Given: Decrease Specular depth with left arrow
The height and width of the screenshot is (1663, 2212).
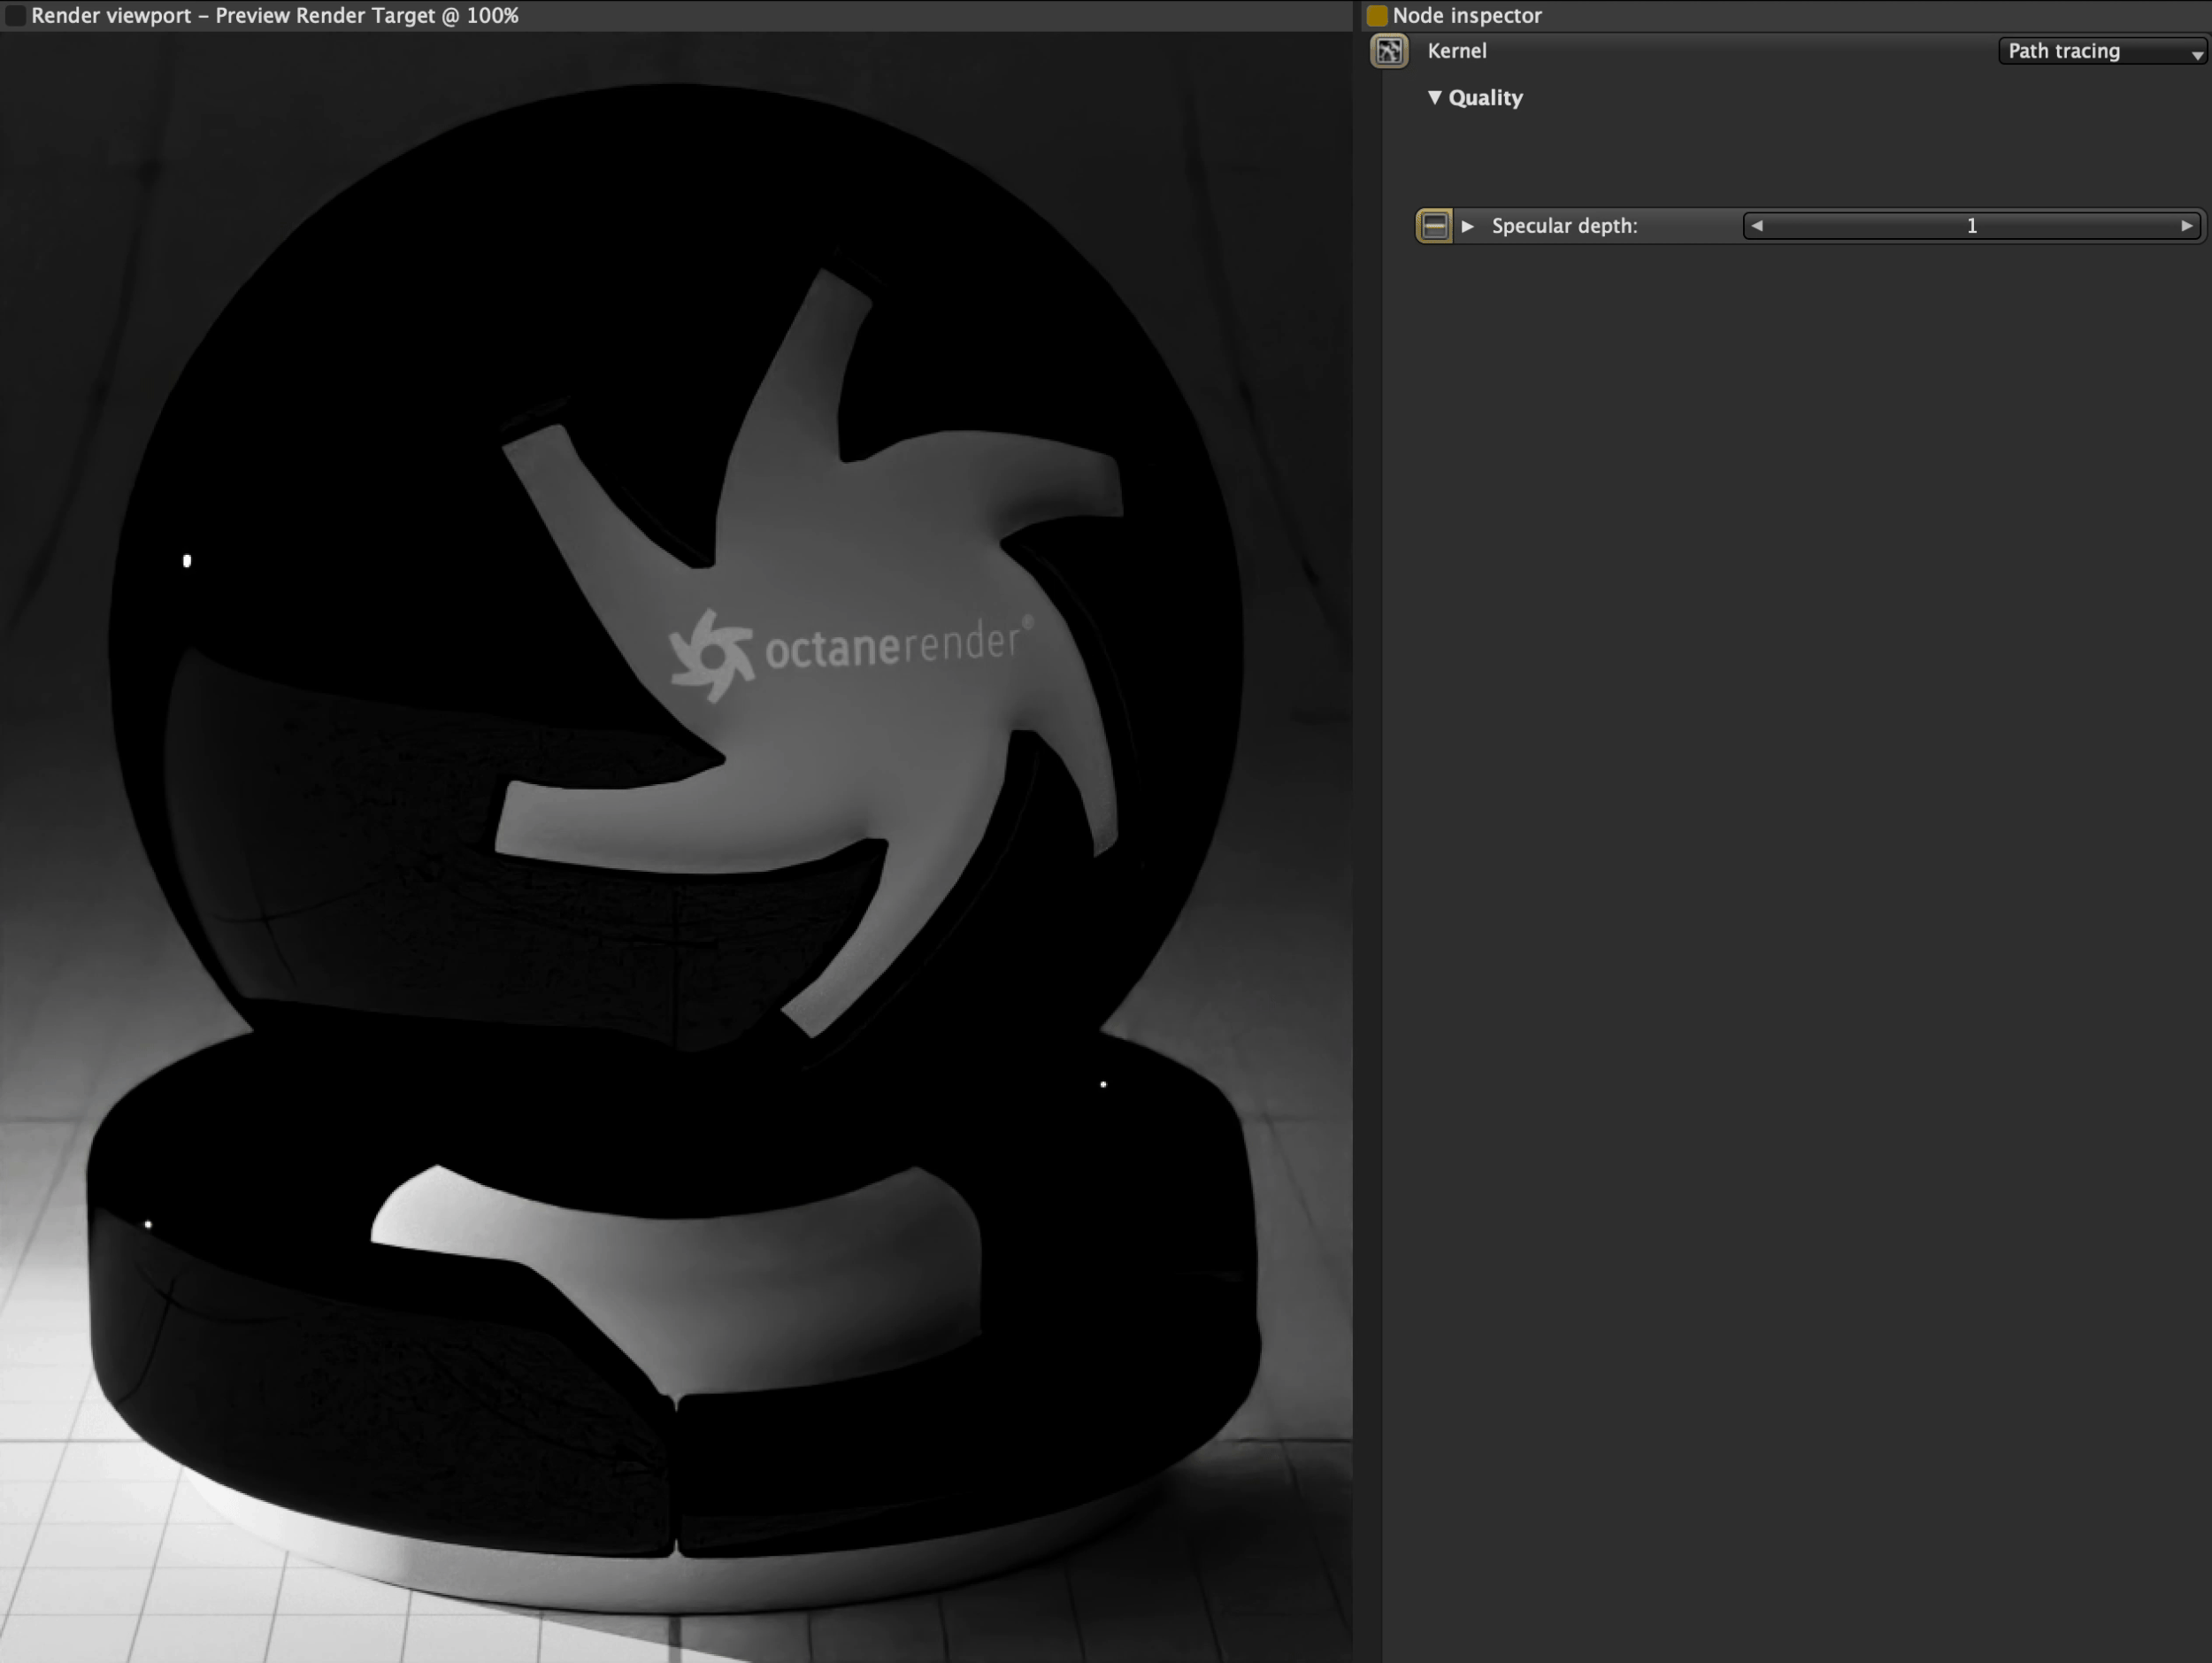Looking at the screenshot, I should [x=1757, y=225].
